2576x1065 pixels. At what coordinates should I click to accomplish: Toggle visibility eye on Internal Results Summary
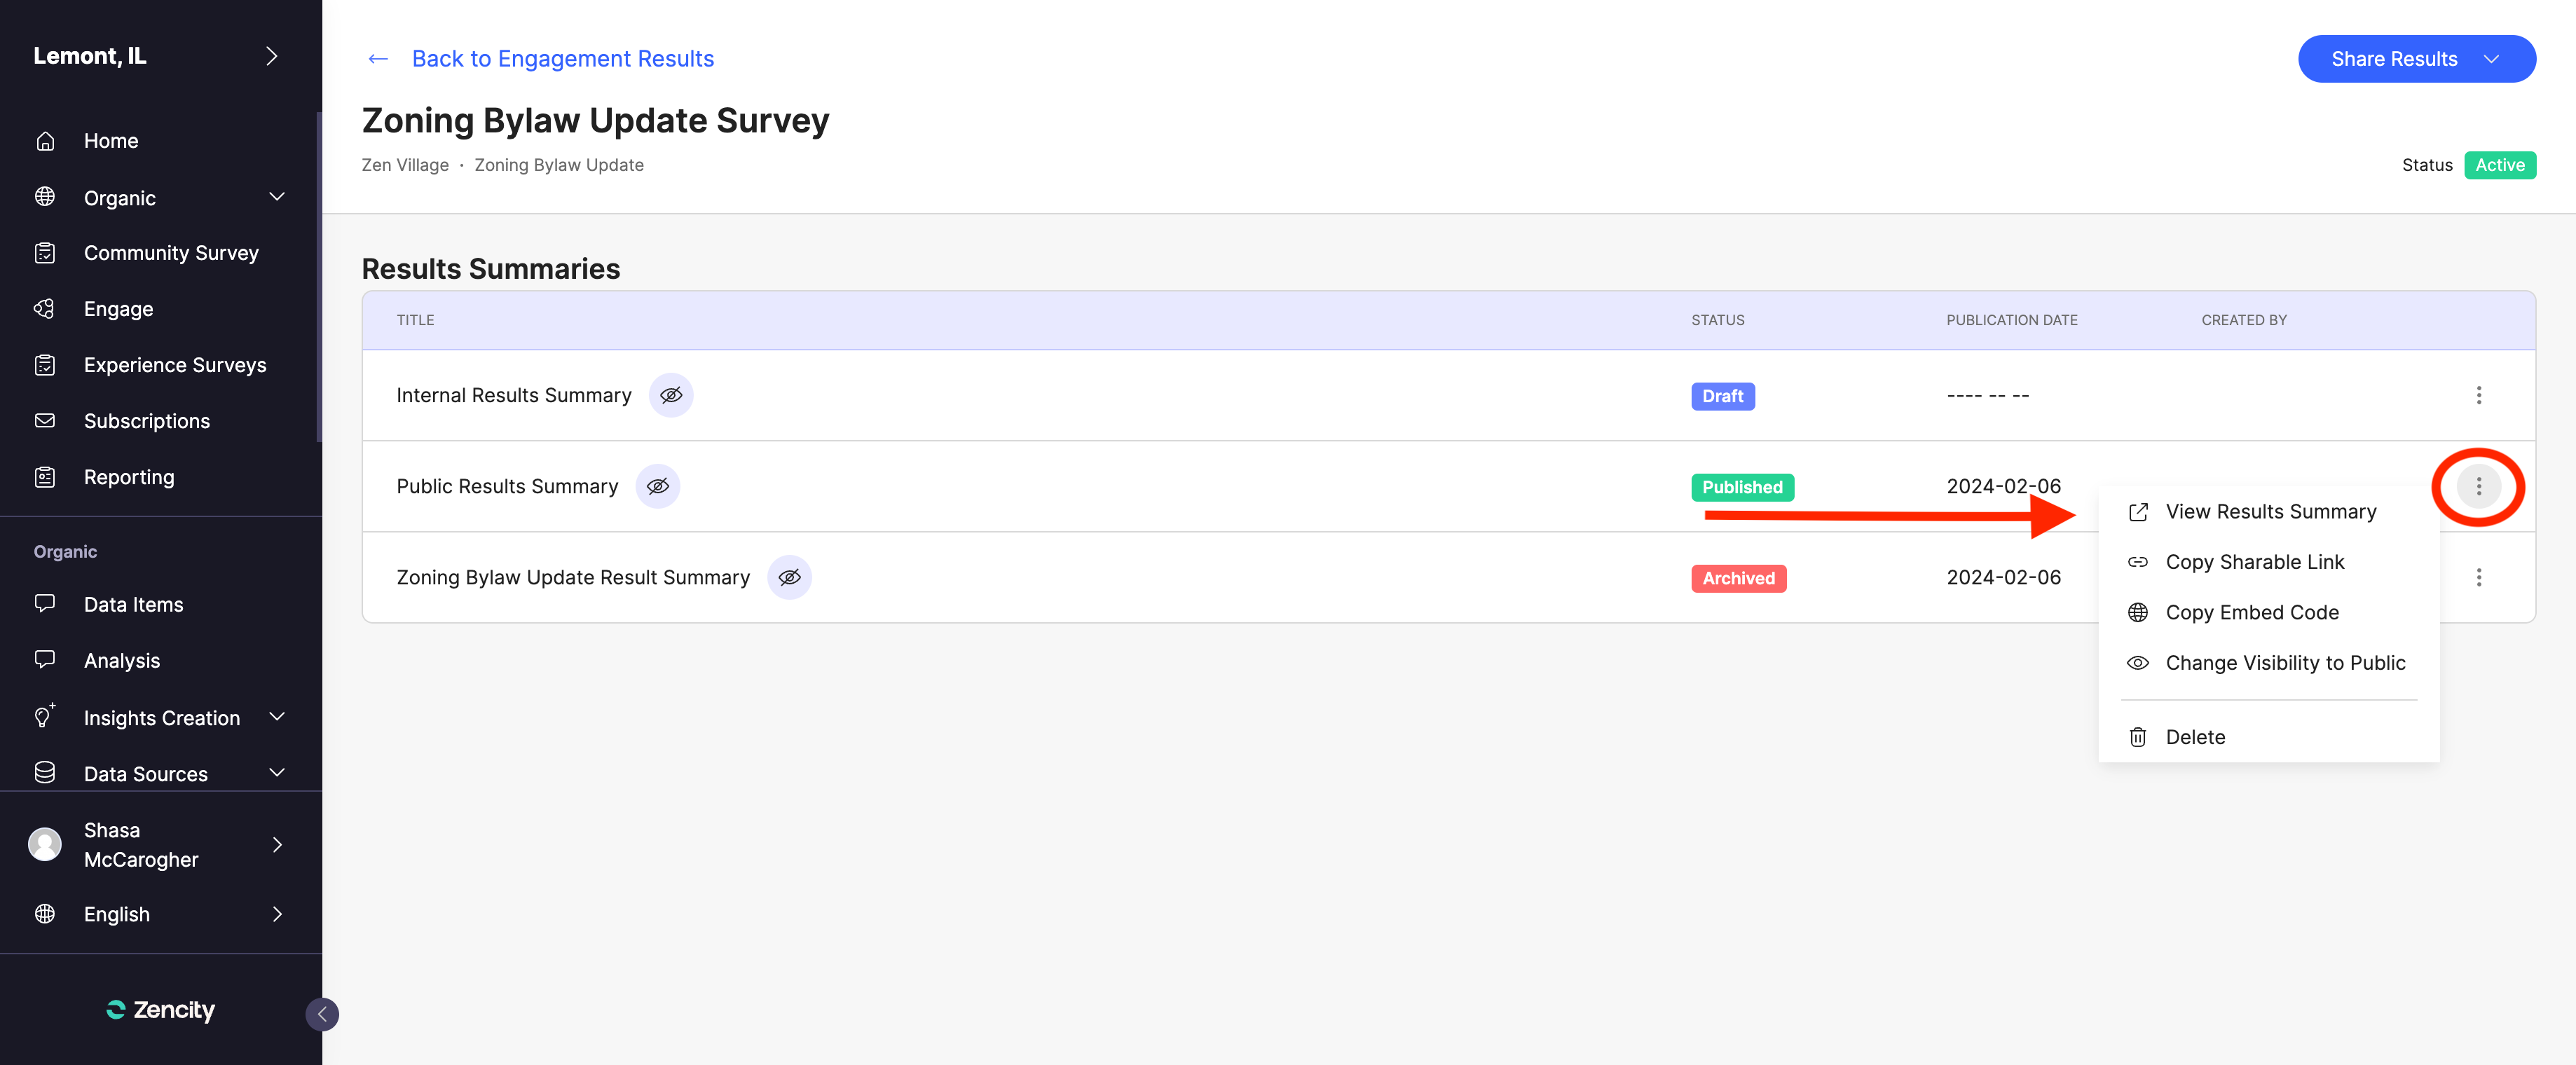point(671,395)
